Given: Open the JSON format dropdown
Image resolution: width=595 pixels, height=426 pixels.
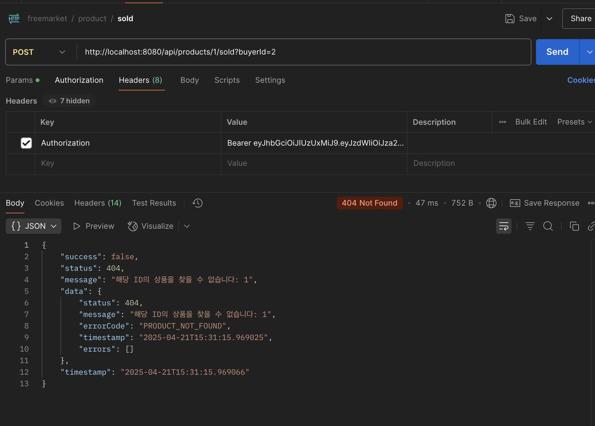Looking at the screenshot, I should pyautogui.click(x=34, y=226).
